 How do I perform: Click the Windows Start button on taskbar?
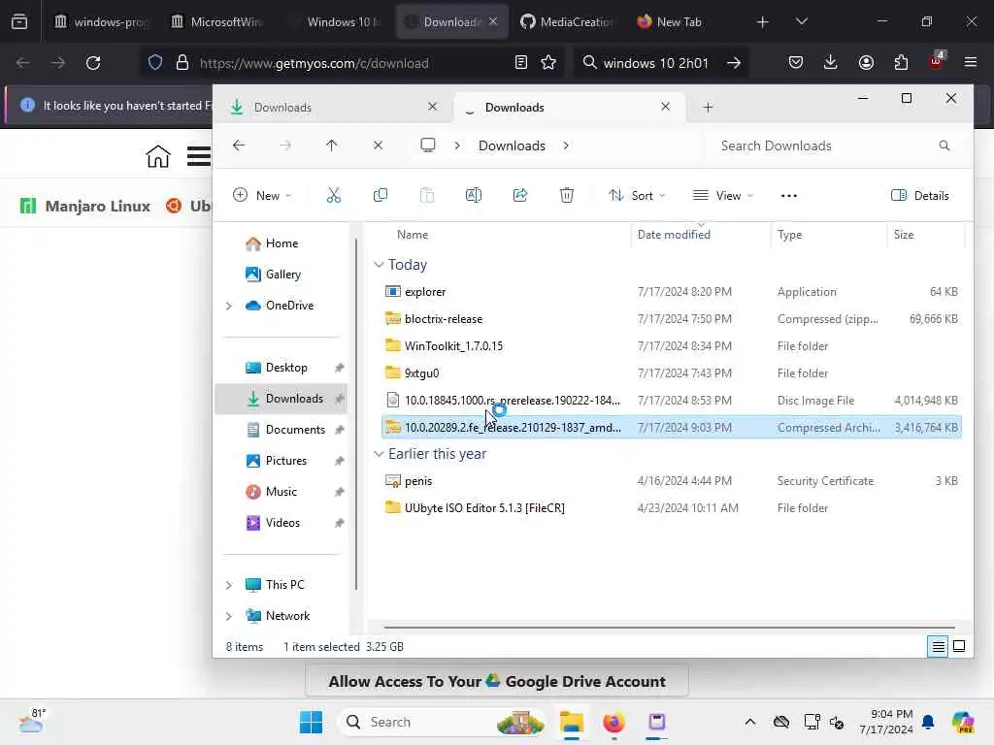point(311,722)
